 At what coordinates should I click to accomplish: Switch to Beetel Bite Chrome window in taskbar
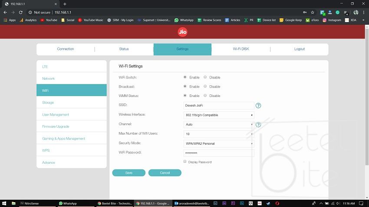[115, 203]
